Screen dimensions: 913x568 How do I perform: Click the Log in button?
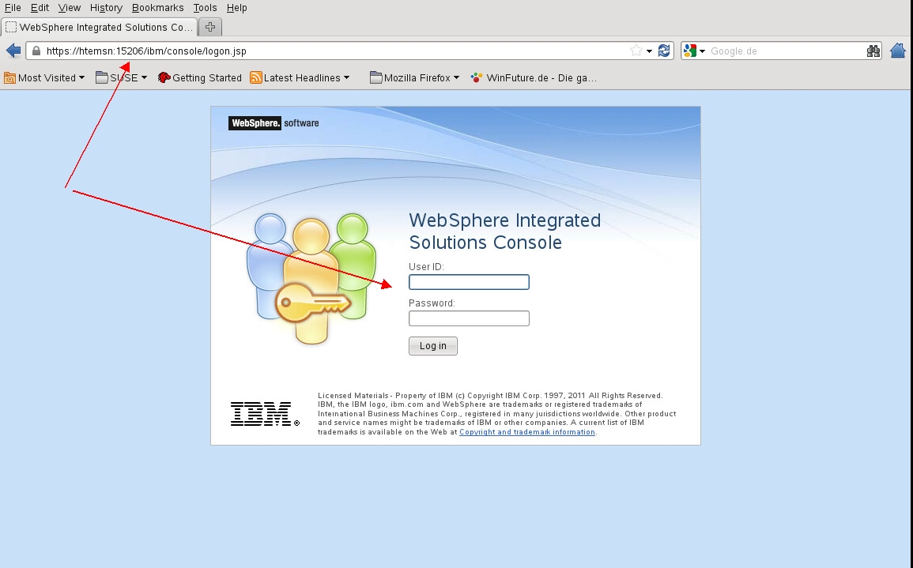pyautogui.click(x=432, y=346)
